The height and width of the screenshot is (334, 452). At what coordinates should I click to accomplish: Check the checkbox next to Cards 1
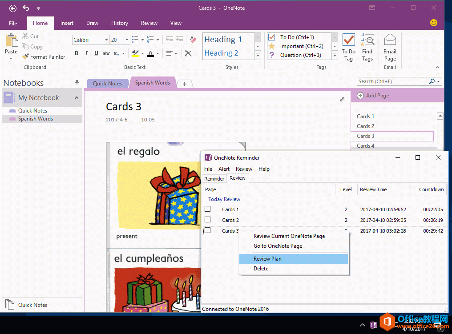[x=208, y=209]
